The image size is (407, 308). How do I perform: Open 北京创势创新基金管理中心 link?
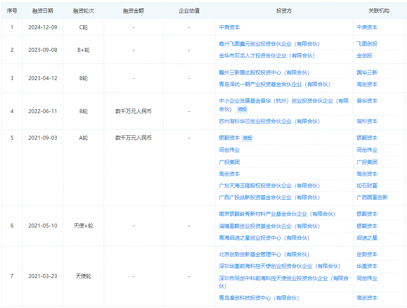click(x=265, y=254)
